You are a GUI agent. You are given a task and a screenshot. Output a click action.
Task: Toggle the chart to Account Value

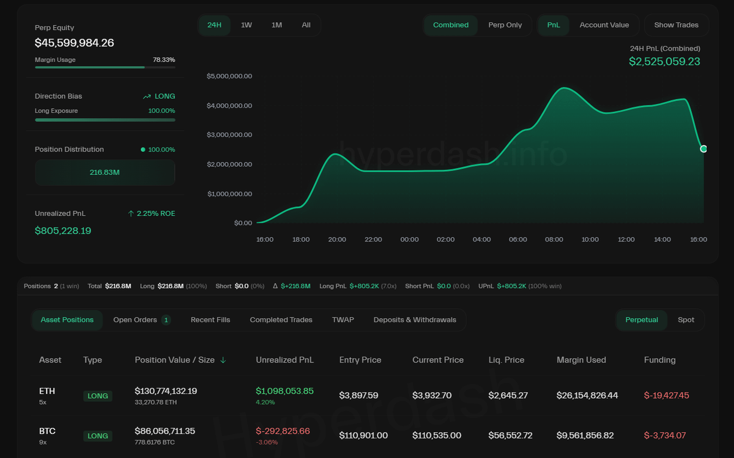click(x=604, y=25)
